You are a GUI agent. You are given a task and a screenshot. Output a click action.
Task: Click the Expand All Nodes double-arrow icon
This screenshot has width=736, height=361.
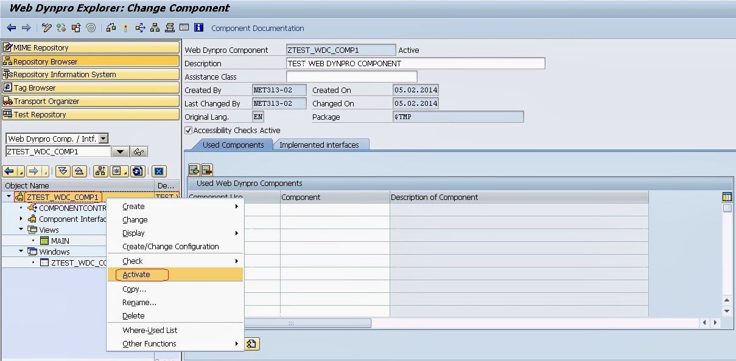(x=63, y=171)
